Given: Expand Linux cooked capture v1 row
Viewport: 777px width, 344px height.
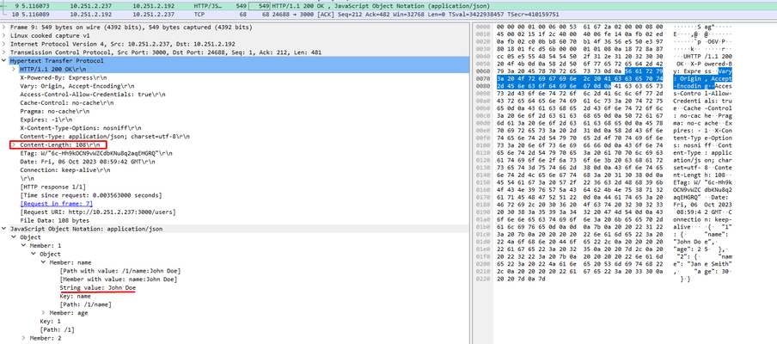Looking at the screenshot, I should coord(4,35).
